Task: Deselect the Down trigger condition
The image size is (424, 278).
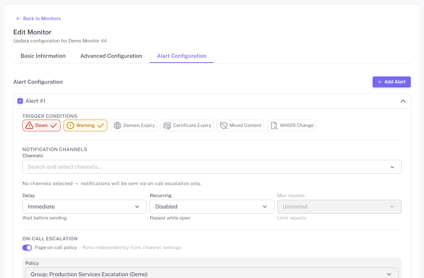Action: [41, 125]
